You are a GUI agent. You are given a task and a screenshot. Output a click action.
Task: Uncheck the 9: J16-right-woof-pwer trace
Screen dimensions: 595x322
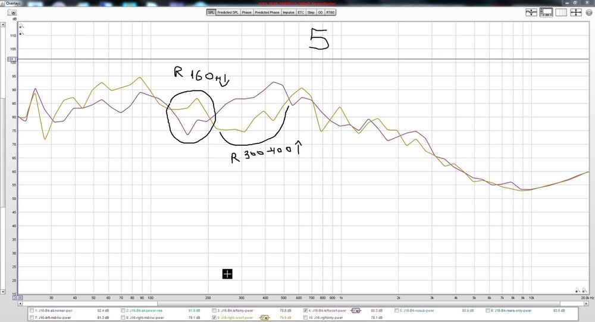[214, 317]
